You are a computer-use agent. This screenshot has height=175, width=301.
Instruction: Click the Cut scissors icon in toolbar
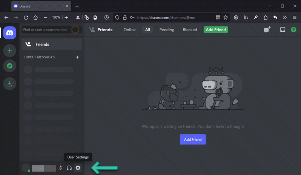coord(78,18)
